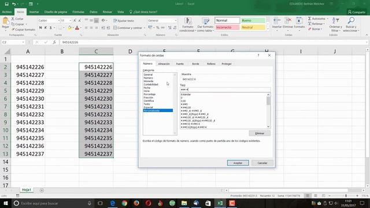Apply the Bueno cell style
The width and height of the screenshot is (370, 208).
(253, 21)
